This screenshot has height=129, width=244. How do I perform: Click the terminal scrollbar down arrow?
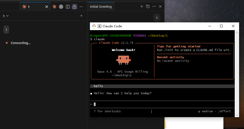(237, 115)
